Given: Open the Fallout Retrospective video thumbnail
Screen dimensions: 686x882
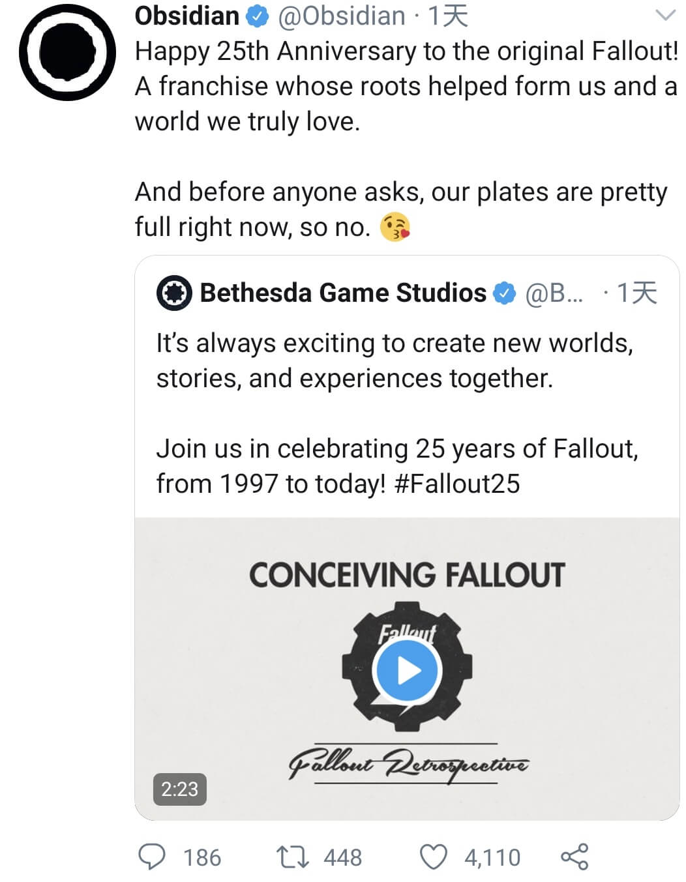Looking at the screenshot, I should coord(407,669).
